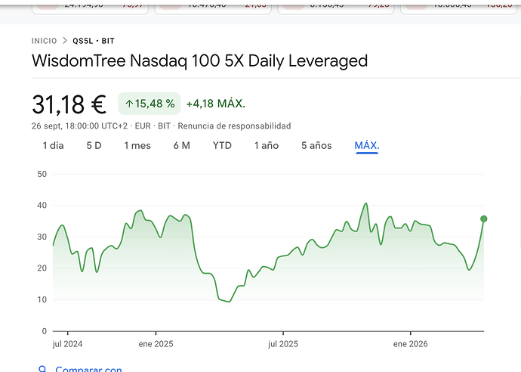
Task: Click the latest price dot on chart
Action: tap(484, 219)
